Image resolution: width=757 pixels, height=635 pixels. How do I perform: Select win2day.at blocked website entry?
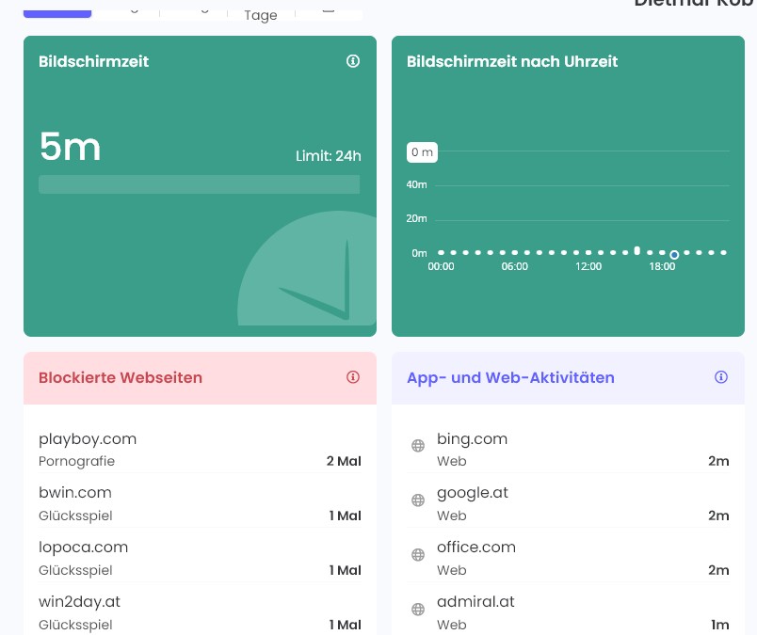pyautogui.click(x=79, y=601)
